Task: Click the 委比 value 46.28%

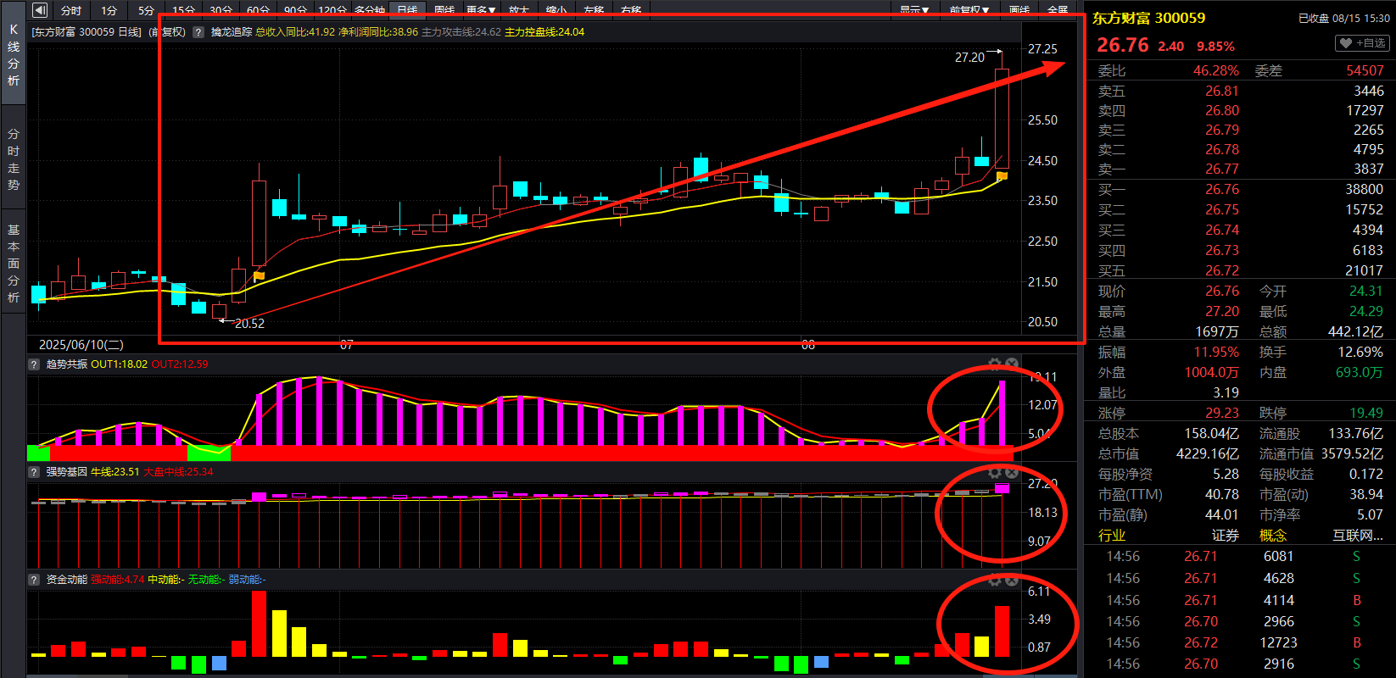Action: (x=1216, y=70)
